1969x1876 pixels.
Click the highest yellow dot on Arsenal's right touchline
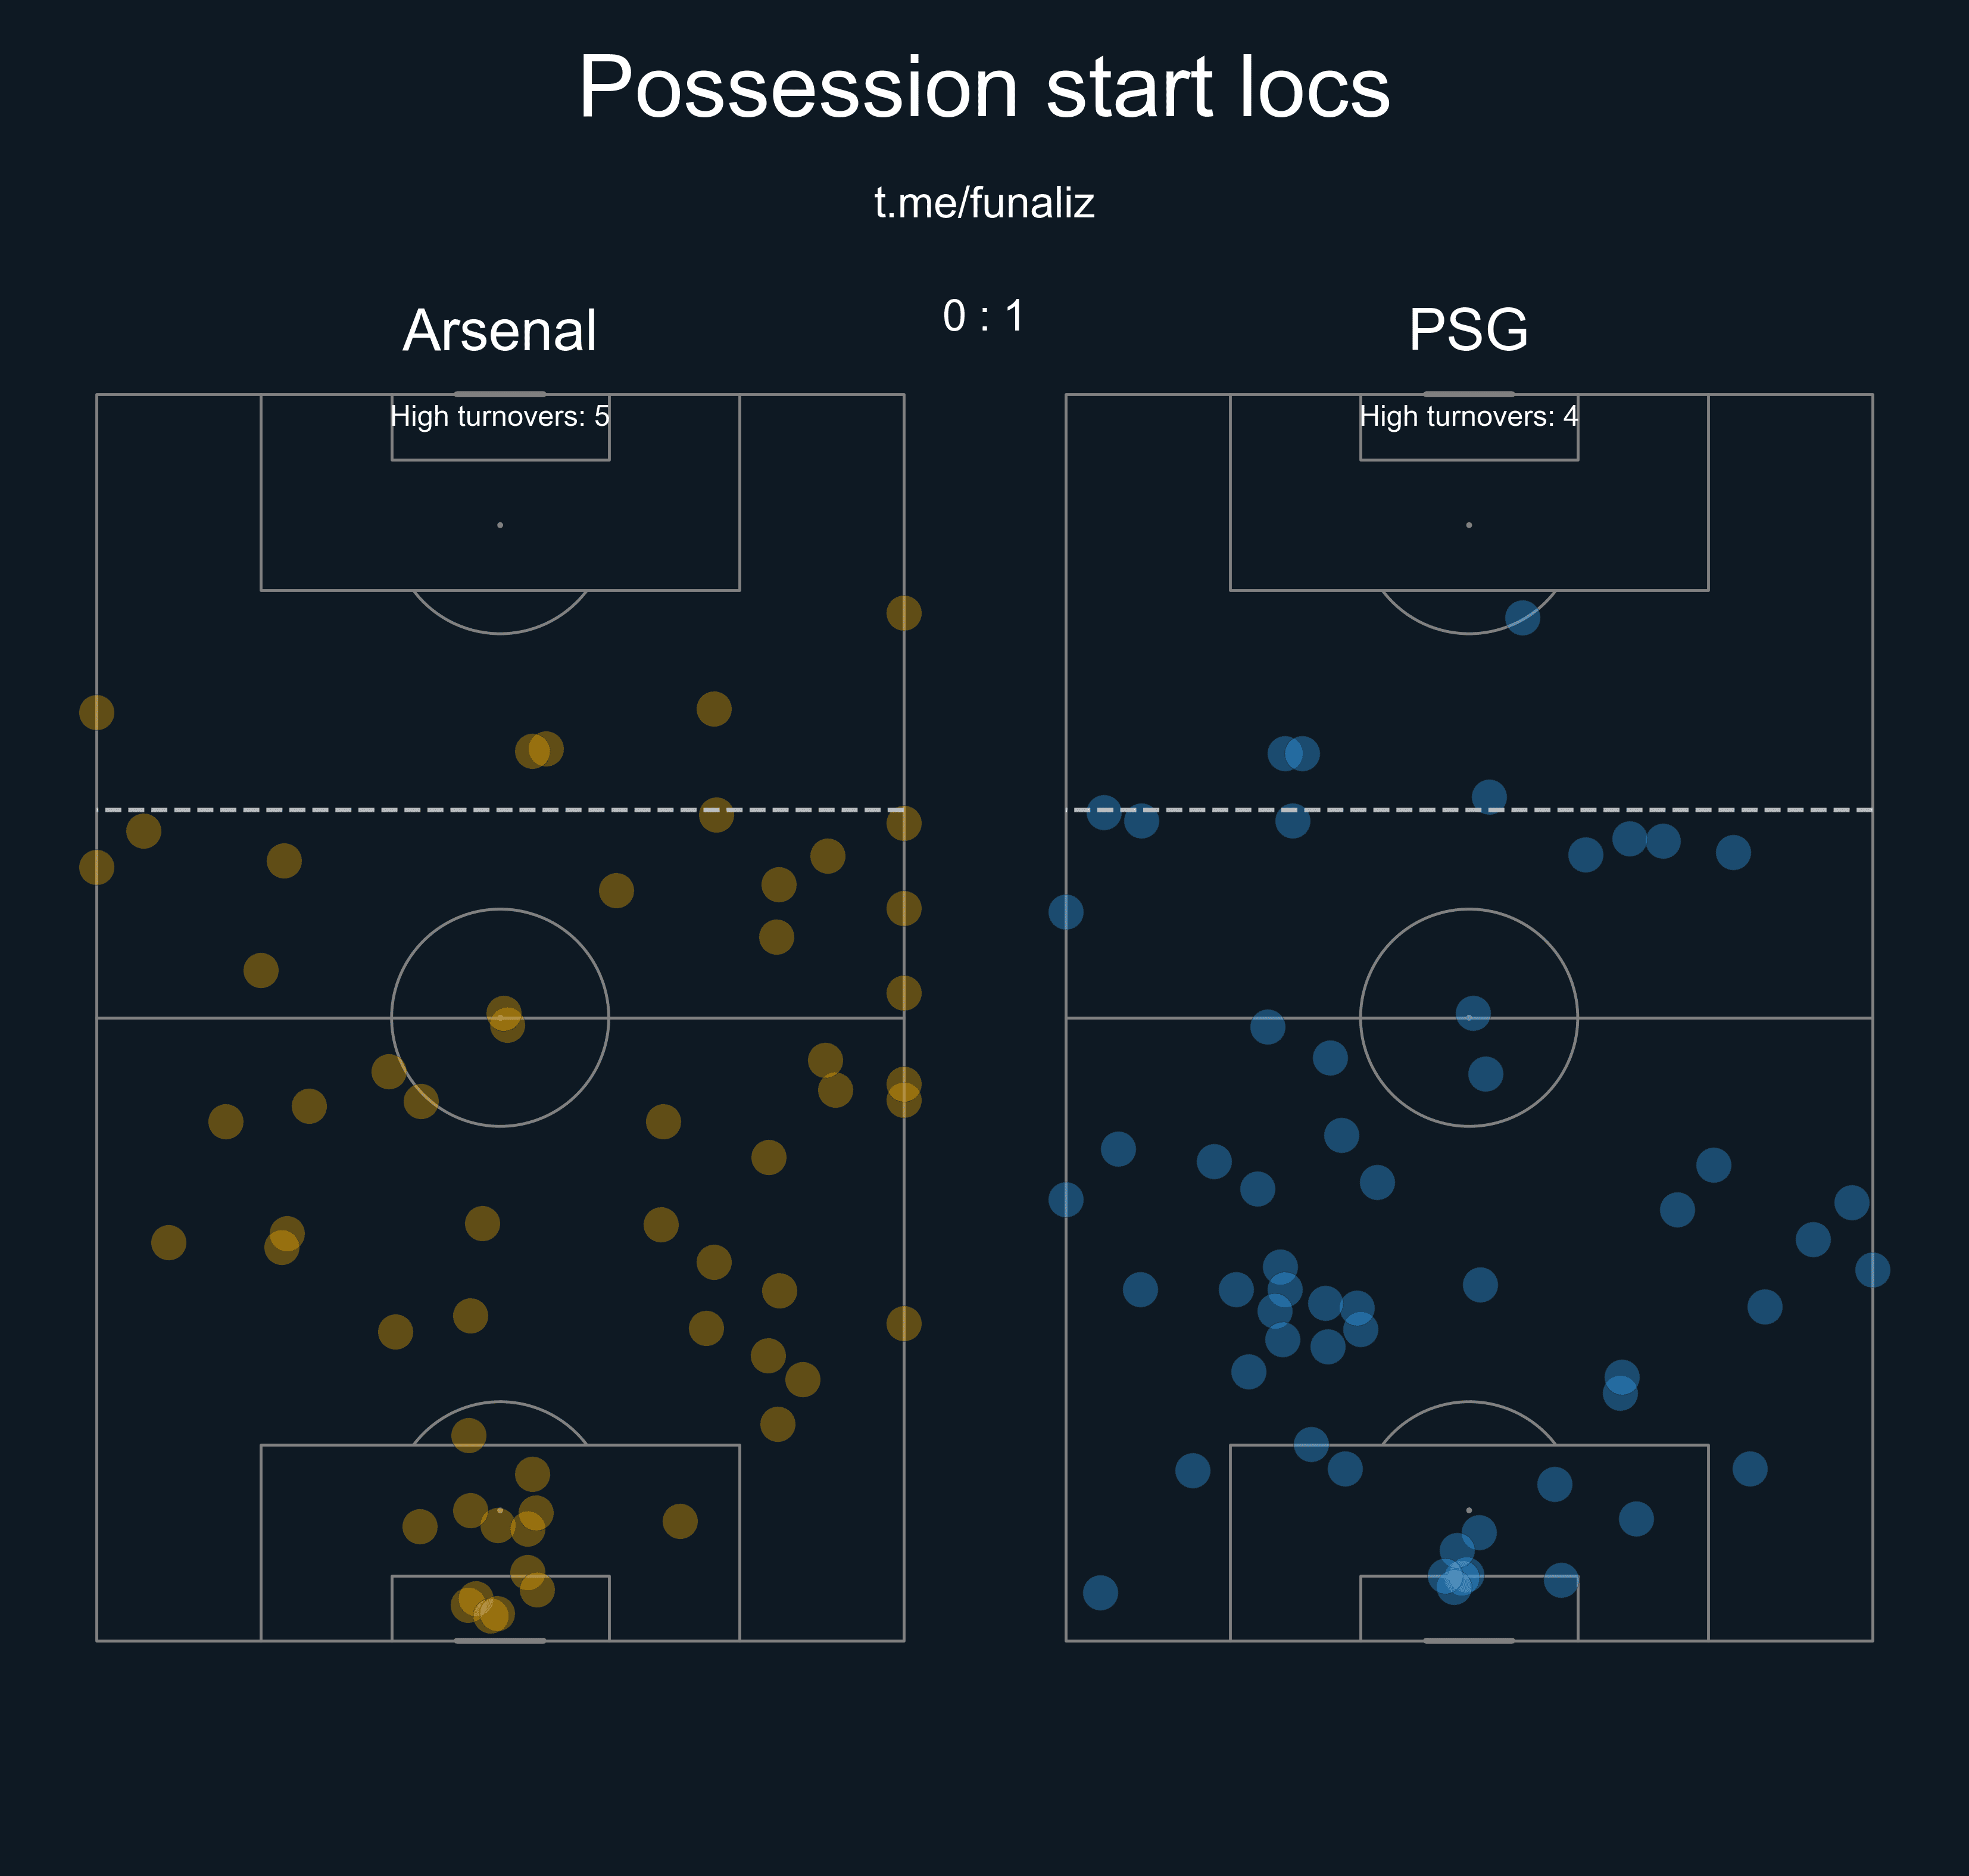(904, 613)
